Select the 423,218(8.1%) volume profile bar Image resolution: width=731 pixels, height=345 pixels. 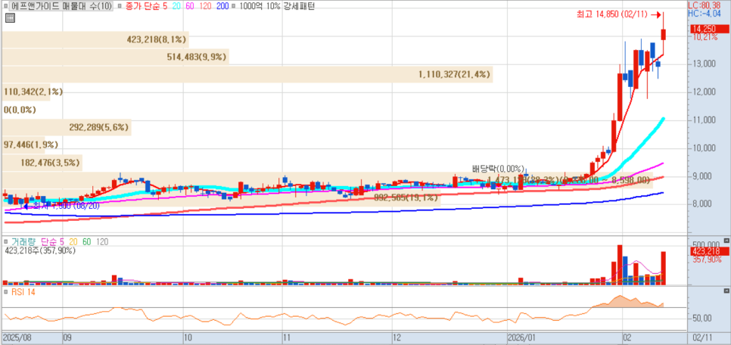point(95,39)
